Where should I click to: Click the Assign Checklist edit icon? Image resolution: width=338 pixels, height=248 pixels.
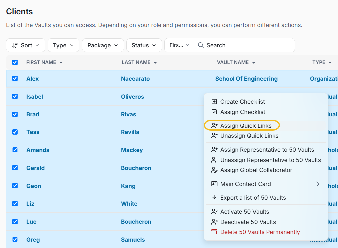[214, 112]
